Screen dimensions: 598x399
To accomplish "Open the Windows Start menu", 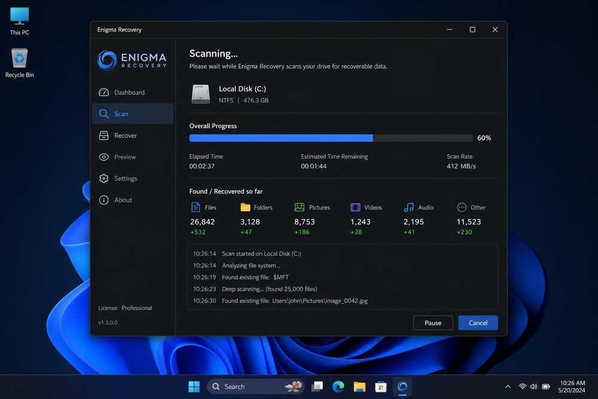I will coord(194,386).
